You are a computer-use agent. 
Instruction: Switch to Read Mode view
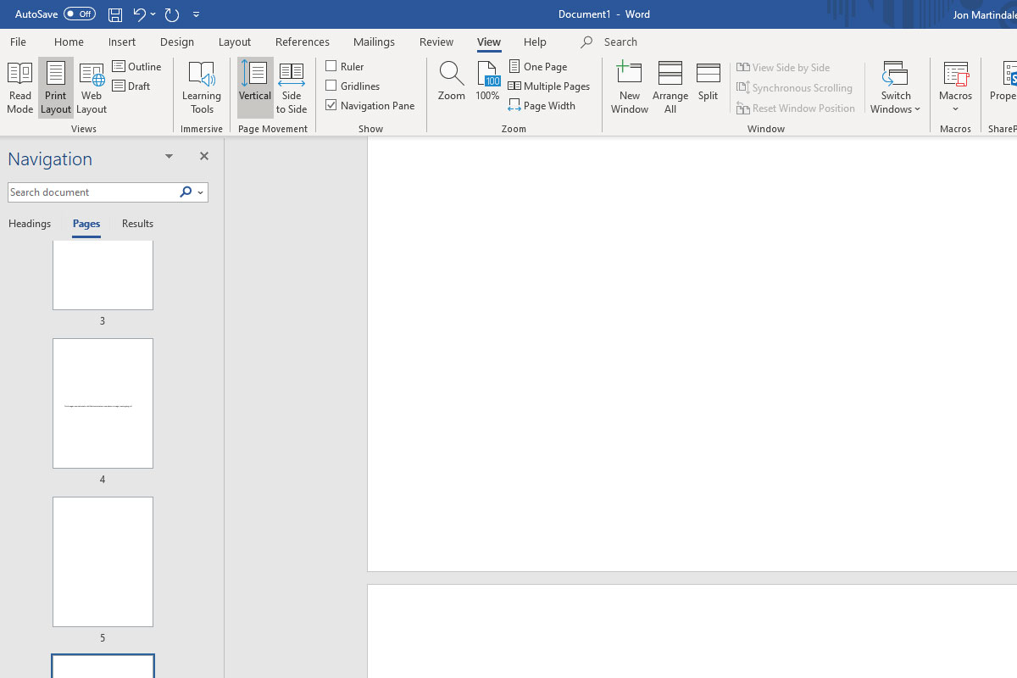19,87
